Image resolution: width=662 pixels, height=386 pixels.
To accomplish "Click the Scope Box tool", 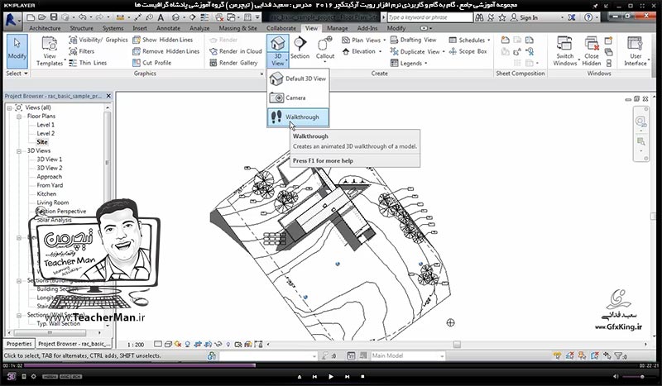I will pyautogui.click(x=468, y=51).
